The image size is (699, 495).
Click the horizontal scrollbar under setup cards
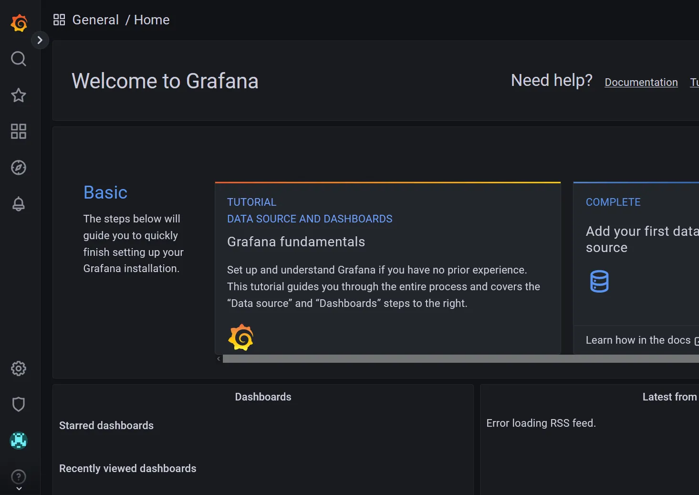tap(461, 359)
